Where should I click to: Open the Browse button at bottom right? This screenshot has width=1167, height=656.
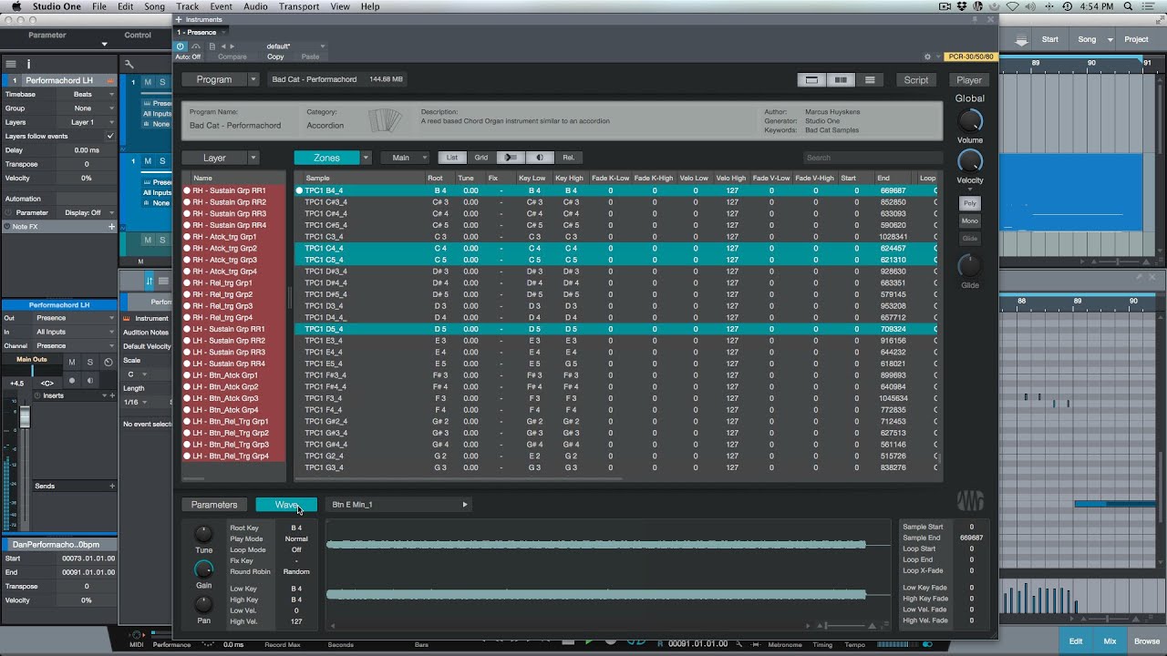pos(1147,641)
